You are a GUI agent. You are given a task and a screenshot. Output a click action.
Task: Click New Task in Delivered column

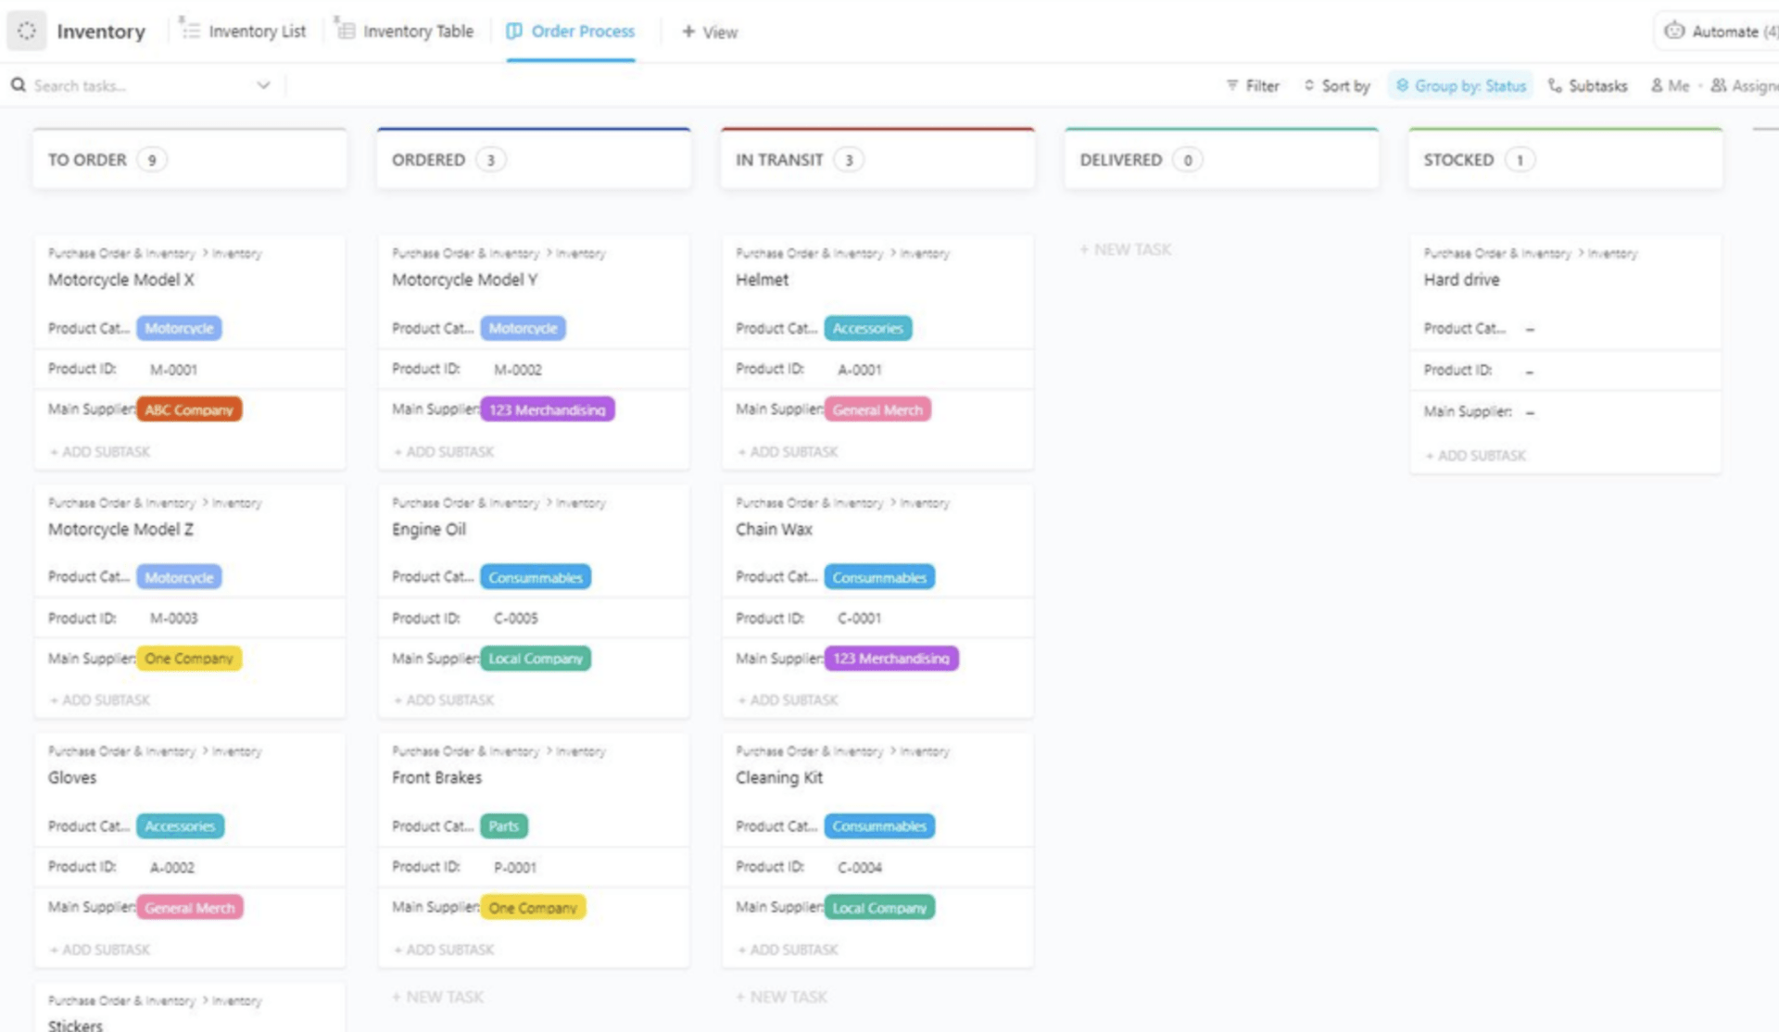[x=1124, y=248]
